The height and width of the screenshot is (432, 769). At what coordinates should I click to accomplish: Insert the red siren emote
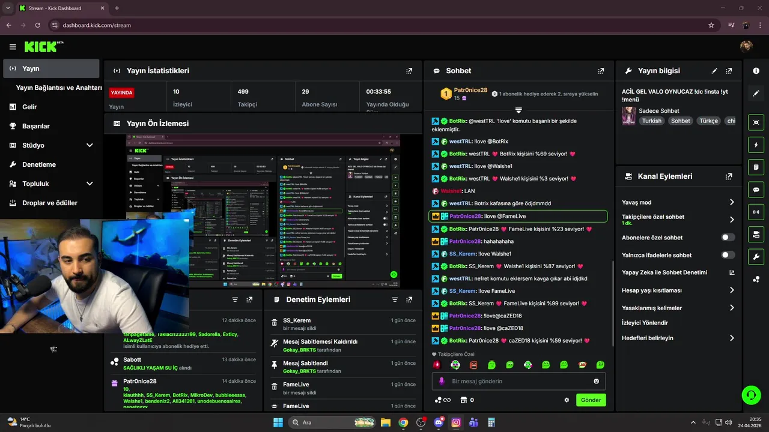pos(437,365)
